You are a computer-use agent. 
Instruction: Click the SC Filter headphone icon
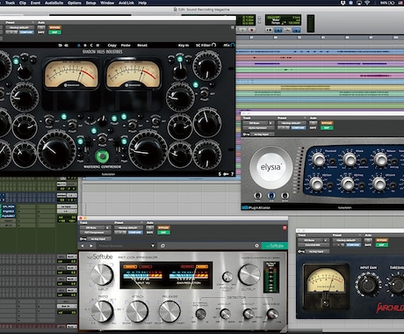pyautogui.click(x=214, y=45)
